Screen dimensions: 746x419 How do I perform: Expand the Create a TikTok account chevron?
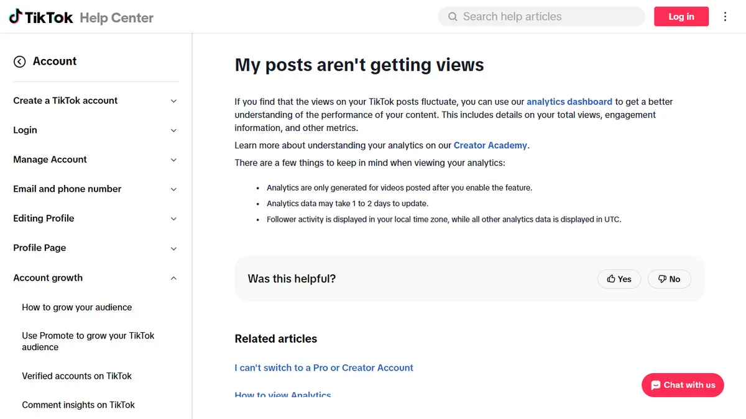[173, 101]
